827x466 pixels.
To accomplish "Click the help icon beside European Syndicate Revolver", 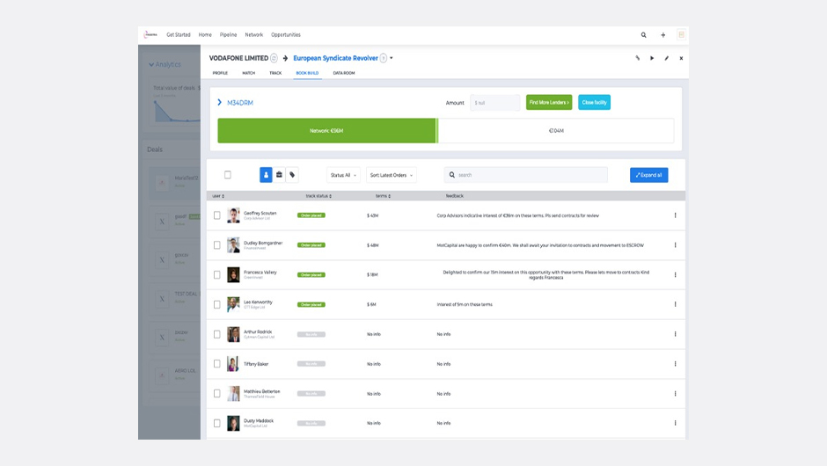I will coord(384,58).
